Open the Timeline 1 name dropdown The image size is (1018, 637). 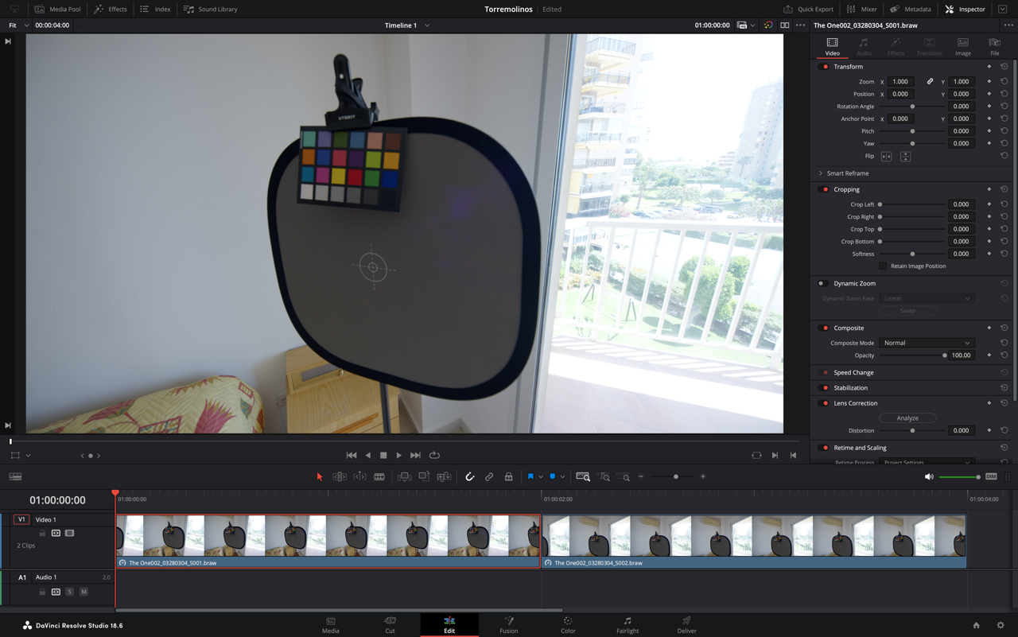coord(427,25)
